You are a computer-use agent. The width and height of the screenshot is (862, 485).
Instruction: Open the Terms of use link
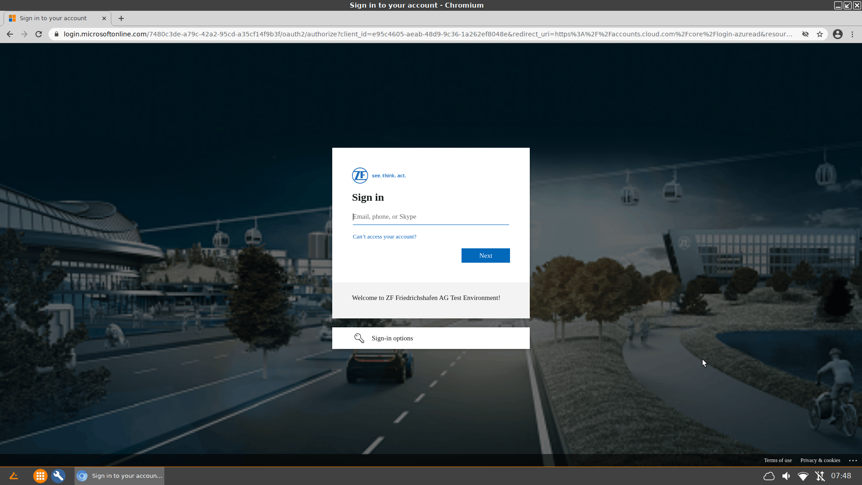click(778, 460)
